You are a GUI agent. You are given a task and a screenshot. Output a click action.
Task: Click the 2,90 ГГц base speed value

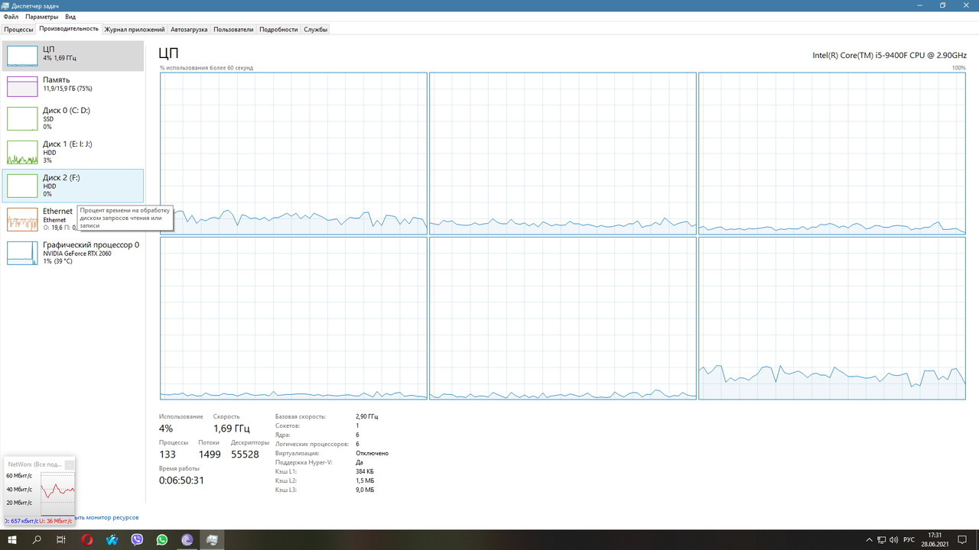point(367,416)
